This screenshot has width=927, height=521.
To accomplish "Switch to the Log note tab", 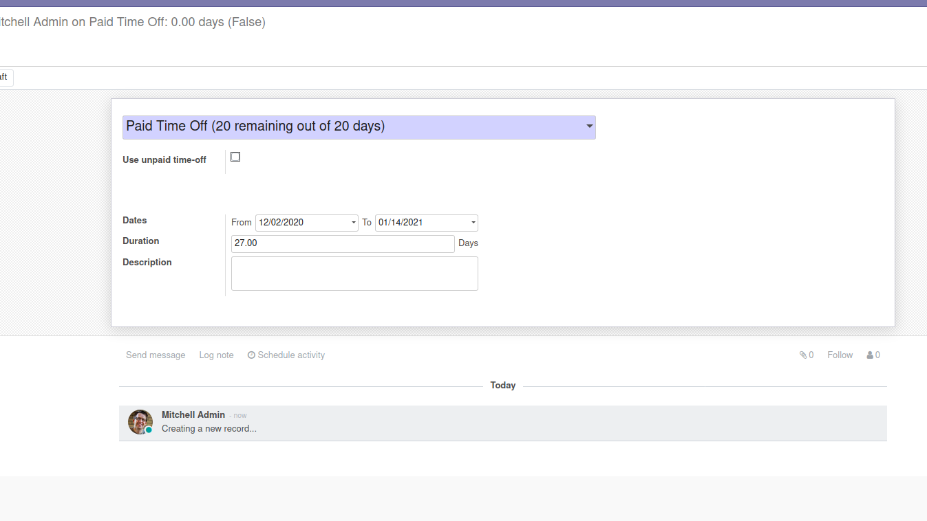I will [216, 355].
